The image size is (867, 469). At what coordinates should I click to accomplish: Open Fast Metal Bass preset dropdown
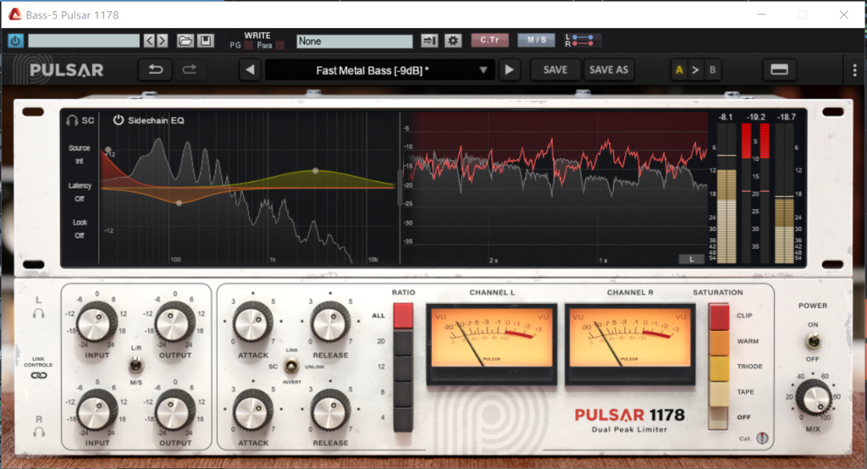click(x=379, y=70)
